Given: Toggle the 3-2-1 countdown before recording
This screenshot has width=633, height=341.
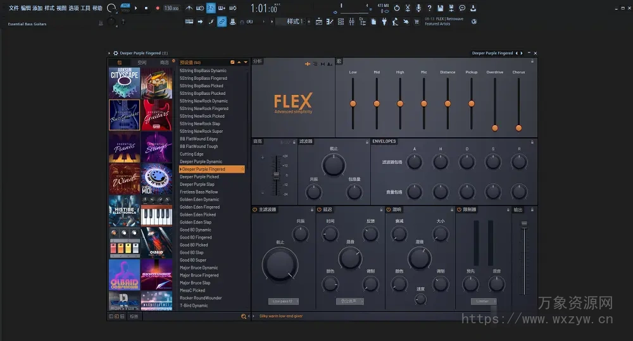Looking at the screenshot, I should [211, 8].
